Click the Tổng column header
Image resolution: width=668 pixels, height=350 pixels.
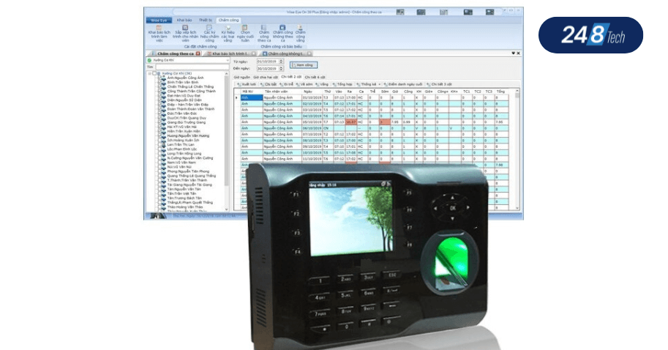click(501, 92)
